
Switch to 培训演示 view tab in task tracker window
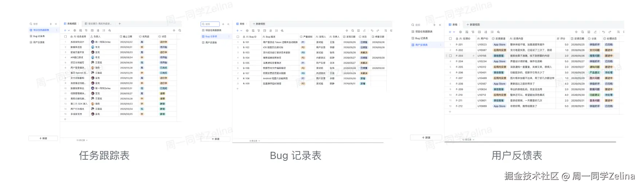tap(98, 24)
